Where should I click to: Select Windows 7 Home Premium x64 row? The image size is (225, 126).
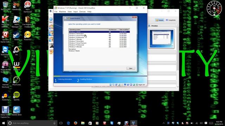pos(99,43)
